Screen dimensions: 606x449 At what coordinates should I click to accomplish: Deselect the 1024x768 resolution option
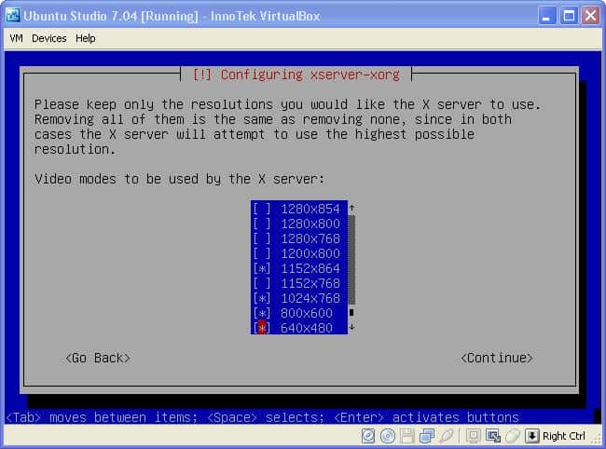click(261, 298)
